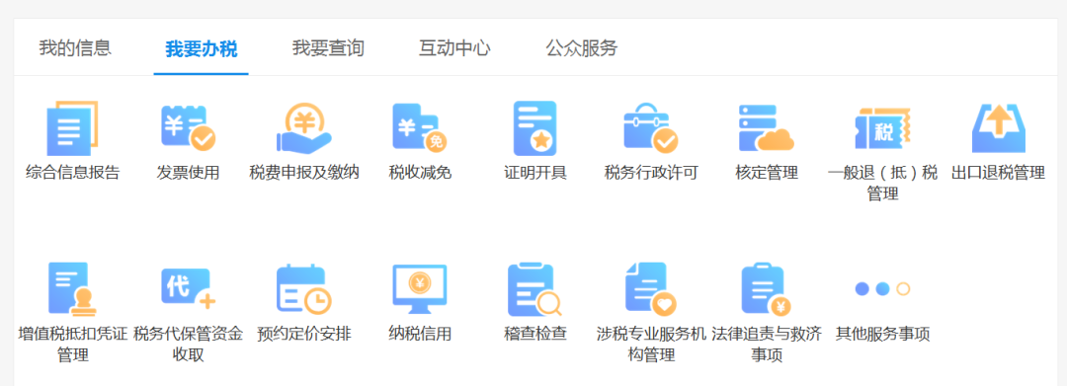Open the 证明开具 certificate icon
The image size is (1067, 386).
pos(534,127)
